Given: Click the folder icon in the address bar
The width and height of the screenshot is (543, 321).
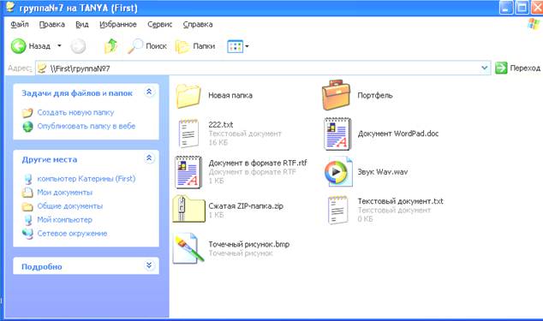Looking at the screenshot, I should (42, 68).
